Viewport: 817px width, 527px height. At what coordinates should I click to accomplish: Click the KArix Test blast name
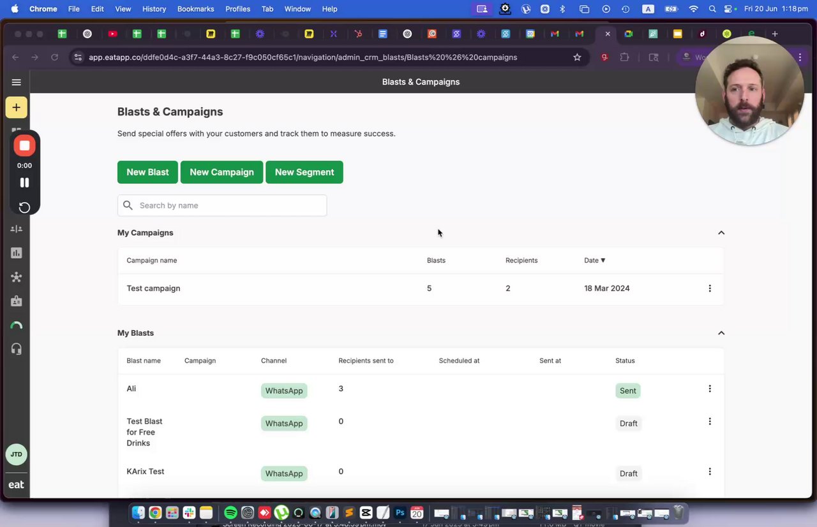coord(146,472)
